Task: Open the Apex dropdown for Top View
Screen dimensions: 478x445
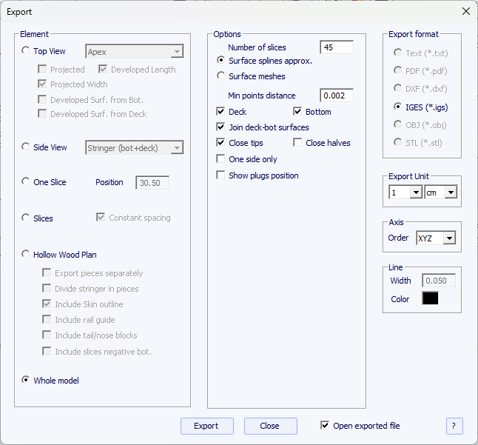Action: (135, 52)
